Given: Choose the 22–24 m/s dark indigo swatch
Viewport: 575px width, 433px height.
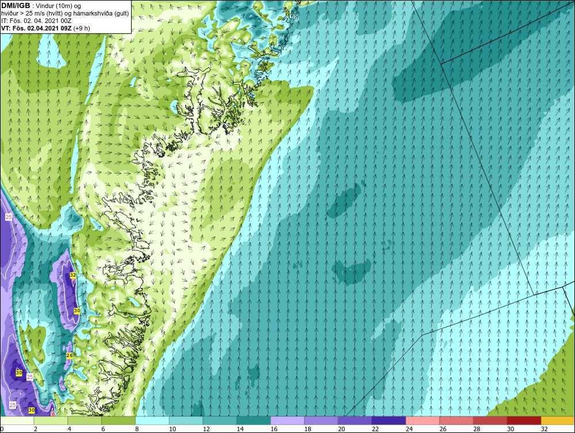Looking at the screenshot, I should pyautogui.click(x=389, y=421).
